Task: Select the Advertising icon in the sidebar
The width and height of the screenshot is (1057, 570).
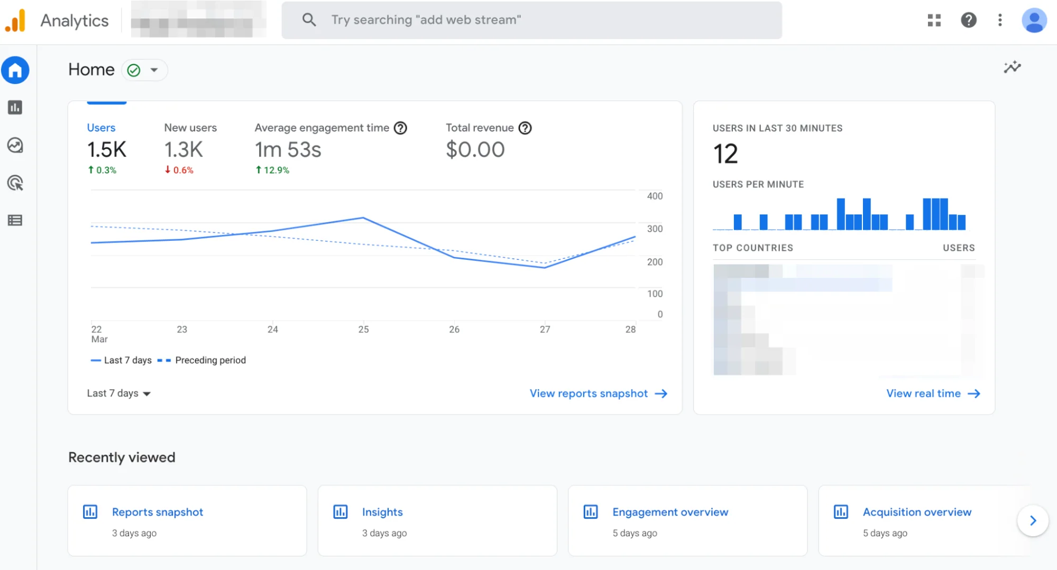Action: click(x=15, y=183)
